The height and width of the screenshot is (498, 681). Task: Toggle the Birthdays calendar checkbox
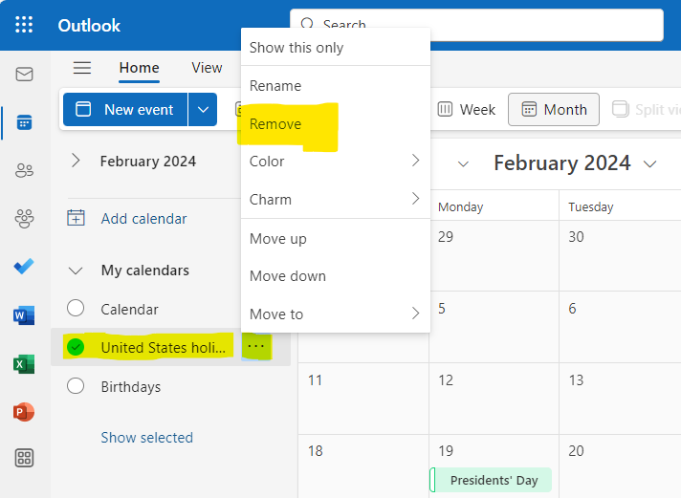pos(76,385)
